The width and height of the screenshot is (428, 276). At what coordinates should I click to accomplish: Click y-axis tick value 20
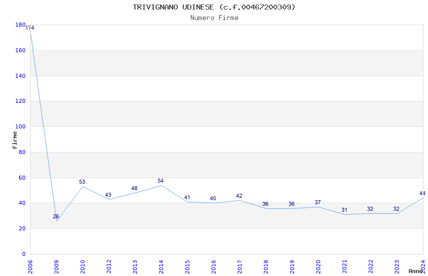(x=22, y=228)
